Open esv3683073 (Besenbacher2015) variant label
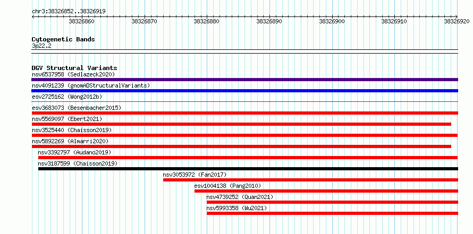473x234 pixels. (x=77, y=108)
